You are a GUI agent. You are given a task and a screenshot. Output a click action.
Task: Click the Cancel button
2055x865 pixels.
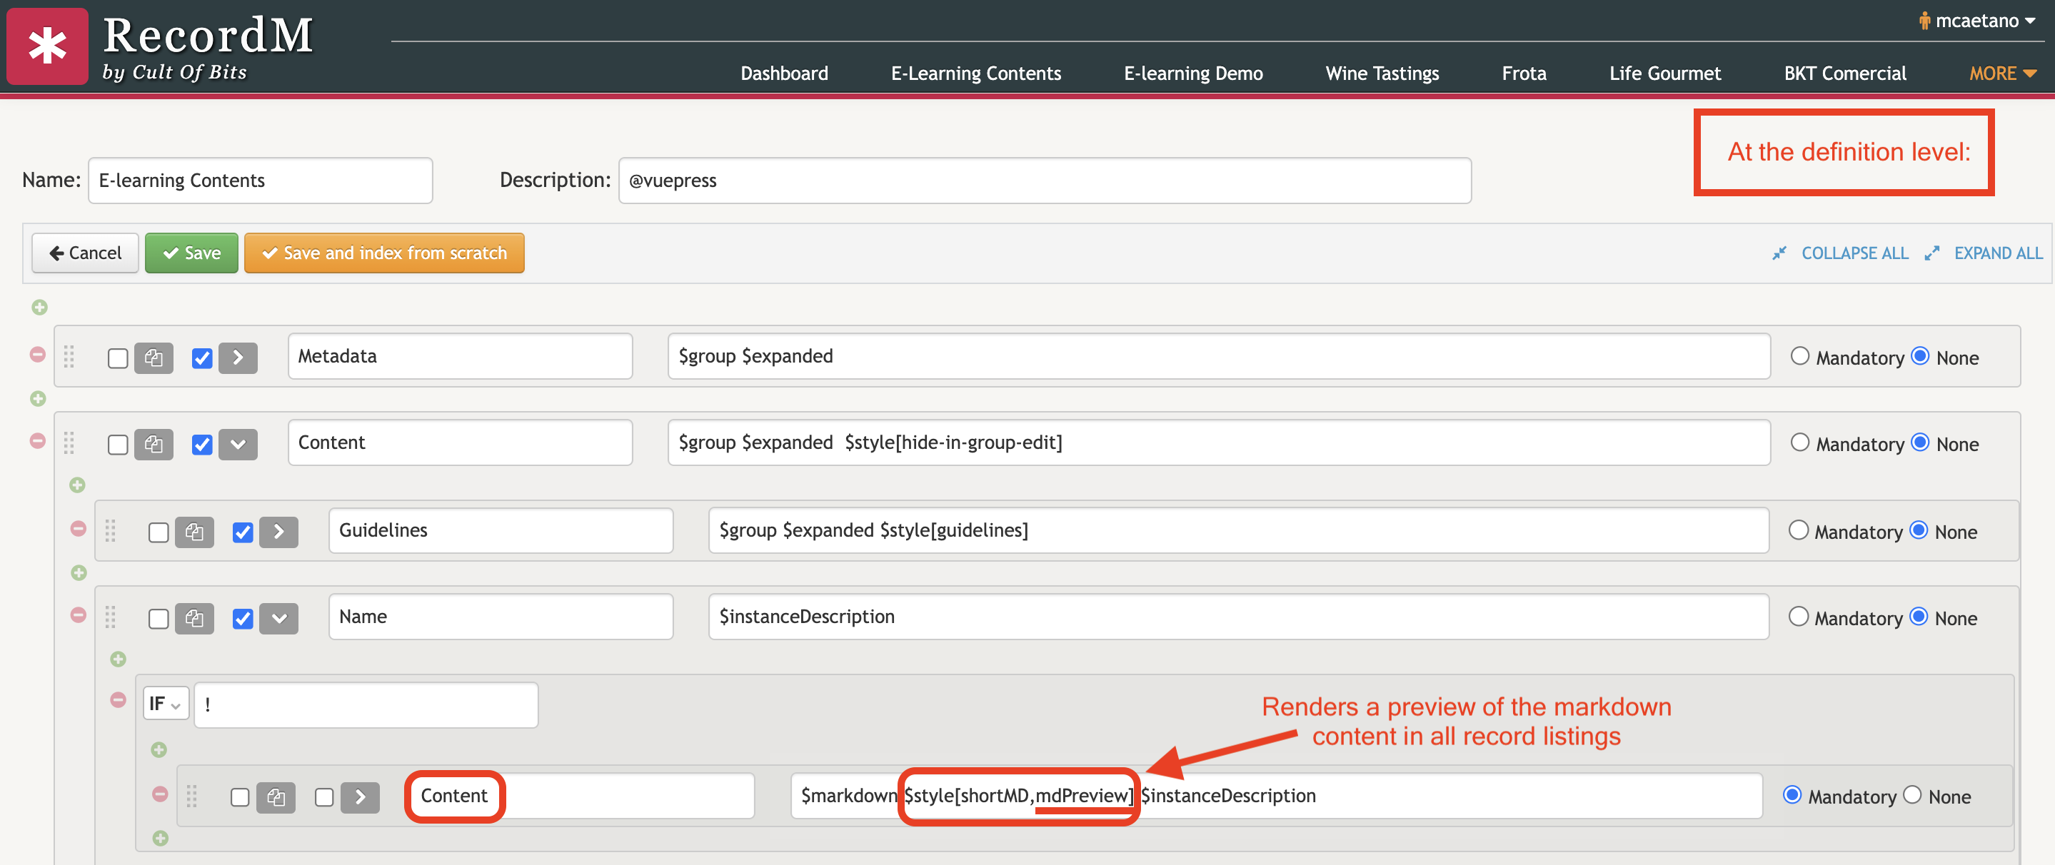86,253
